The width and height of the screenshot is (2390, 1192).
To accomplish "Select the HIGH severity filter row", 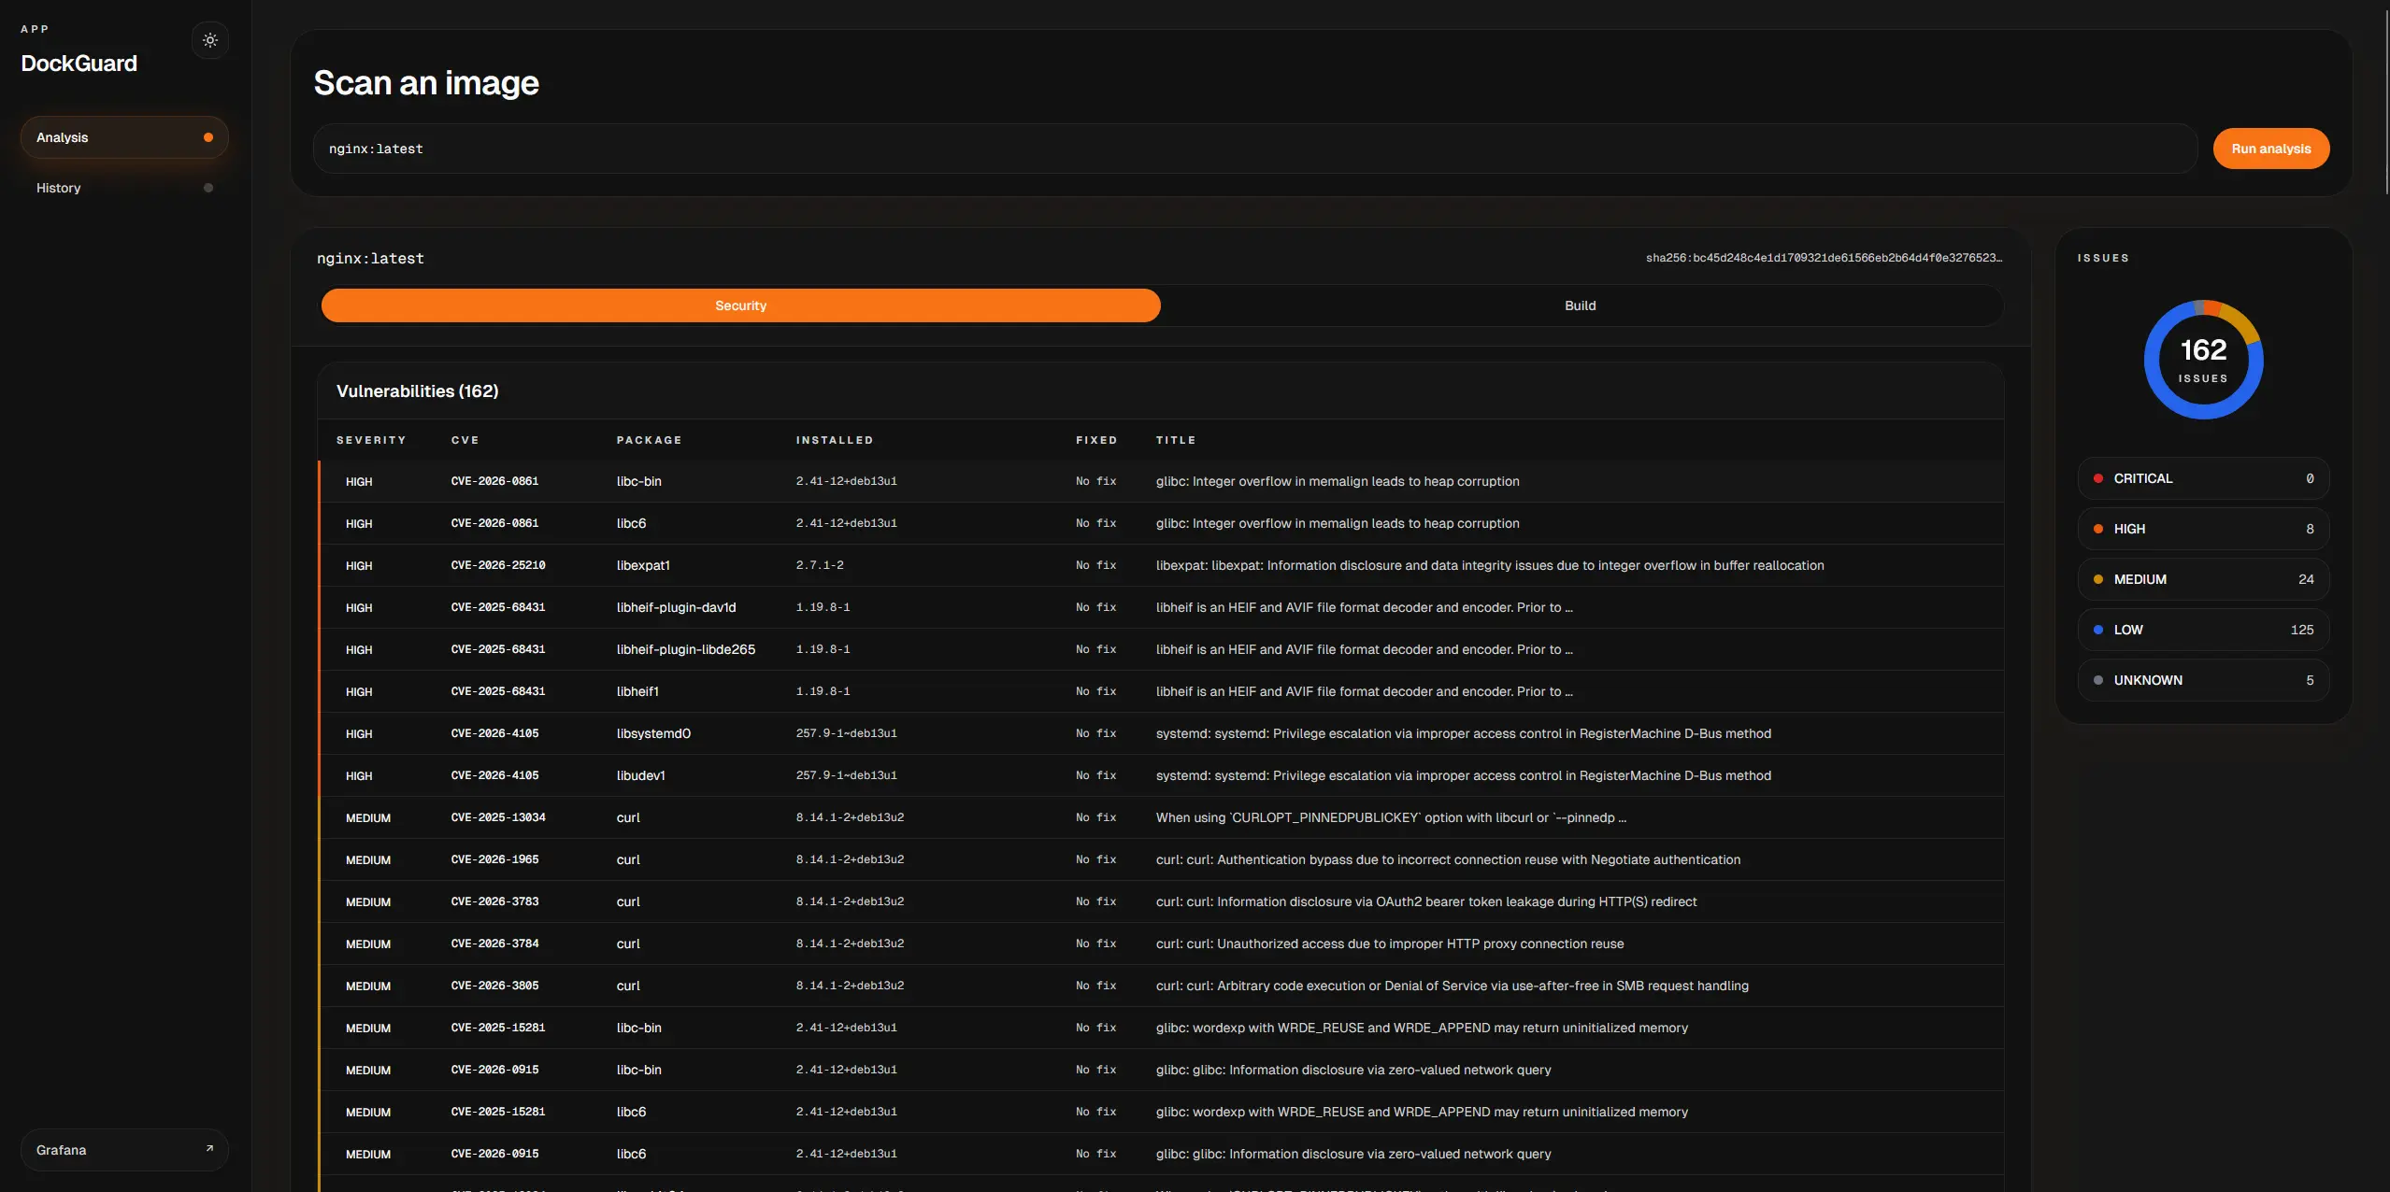I will click(x=2203, y=529).
